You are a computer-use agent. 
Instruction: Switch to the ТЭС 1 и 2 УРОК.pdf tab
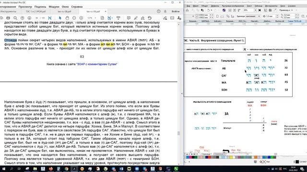pos(35,11)
